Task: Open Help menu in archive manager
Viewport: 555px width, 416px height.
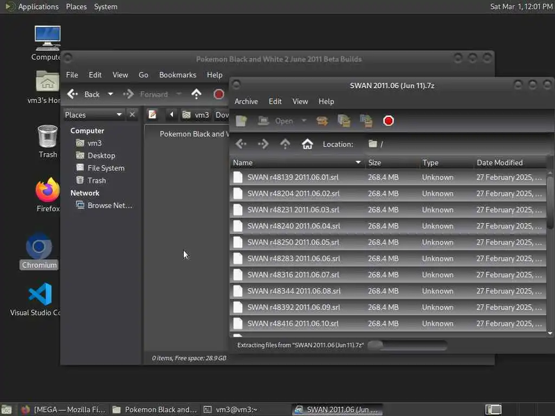Action: pyautogui.click(x=326, y=101)
